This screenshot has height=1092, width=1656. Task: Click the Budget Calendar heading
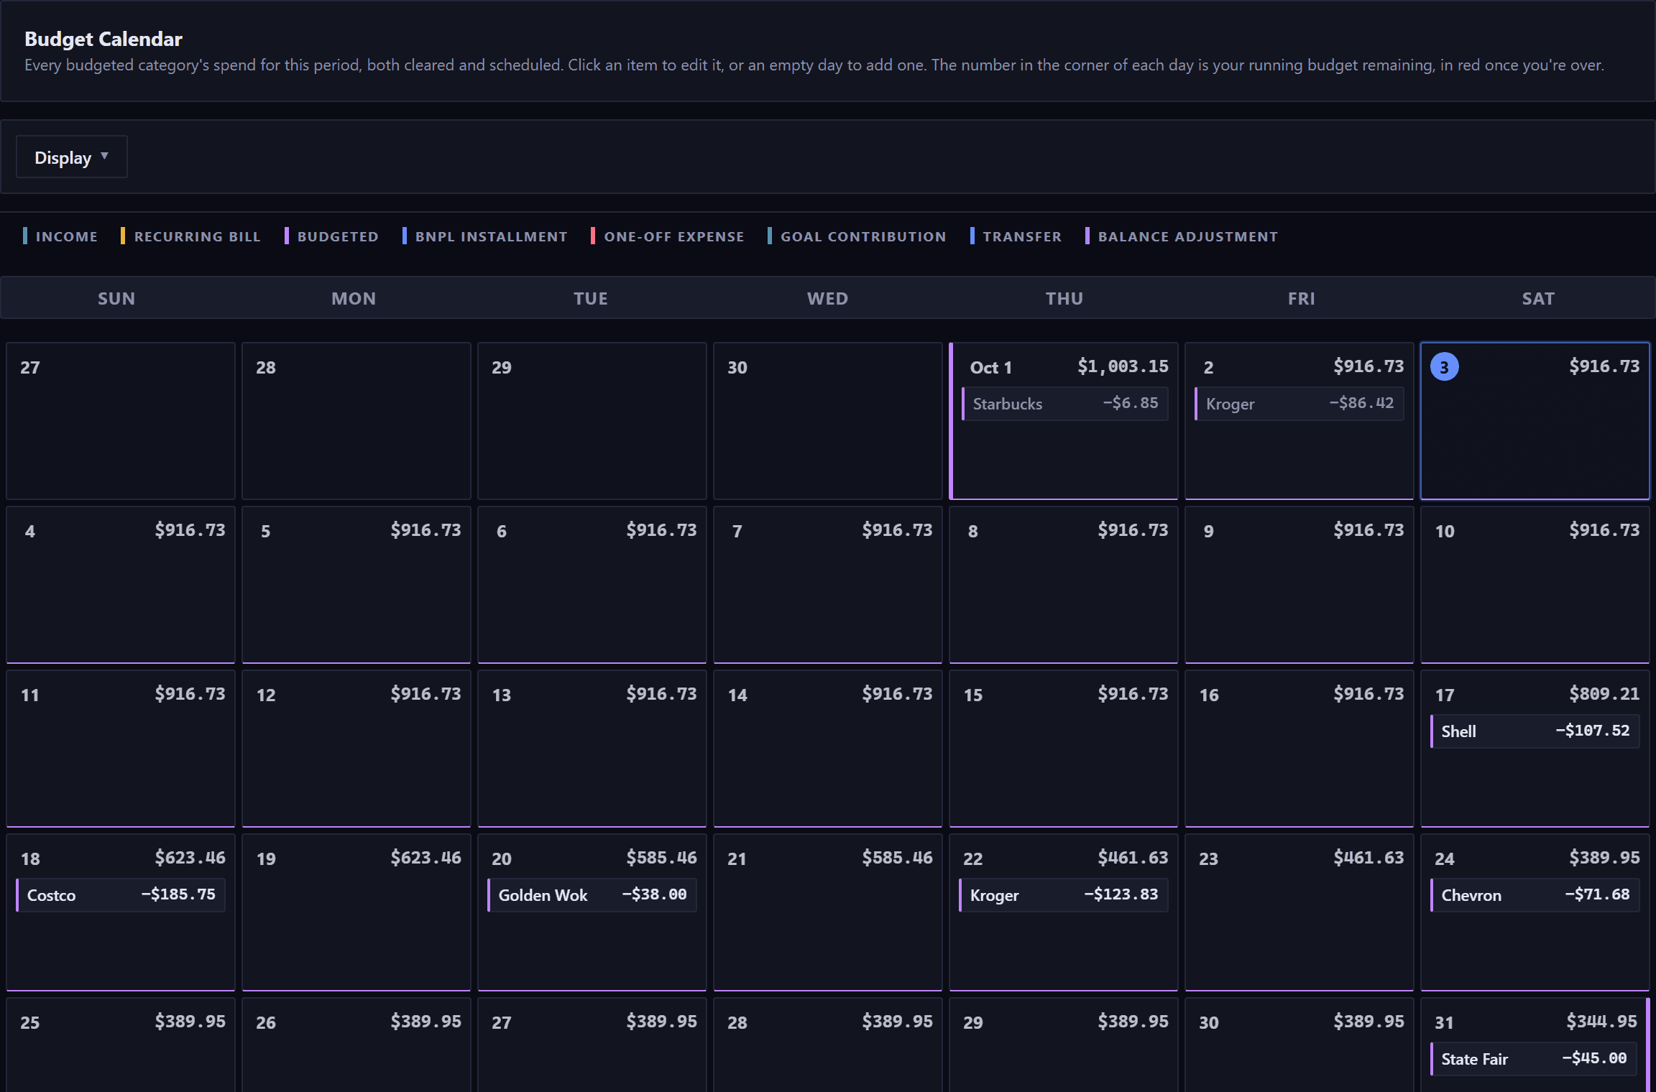[103, 39]
